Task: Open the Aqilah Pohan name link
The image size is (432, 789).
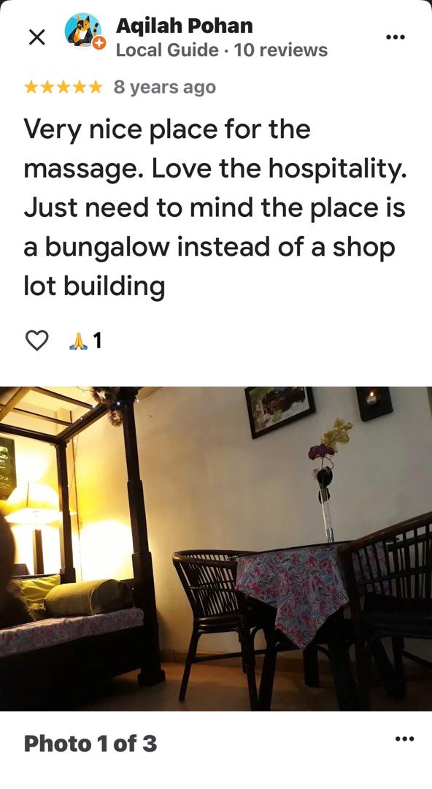Action: 185,26
